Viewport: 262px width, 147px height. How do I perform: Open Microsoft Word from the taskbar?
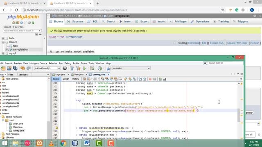pos(87,143)
